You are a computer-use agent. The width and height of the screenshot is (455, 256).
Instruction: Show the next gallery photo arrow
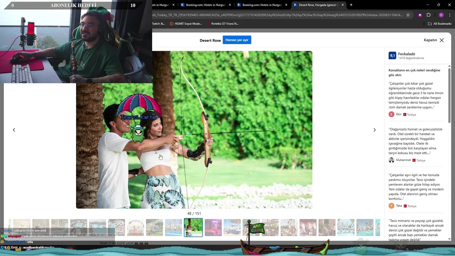(x=374, y=130)
